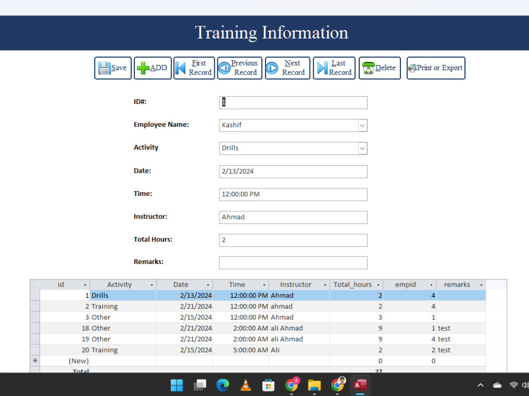The width and height of the screenshot is (529, 396).
Task: Go to First Record
Action: (194, 68)
